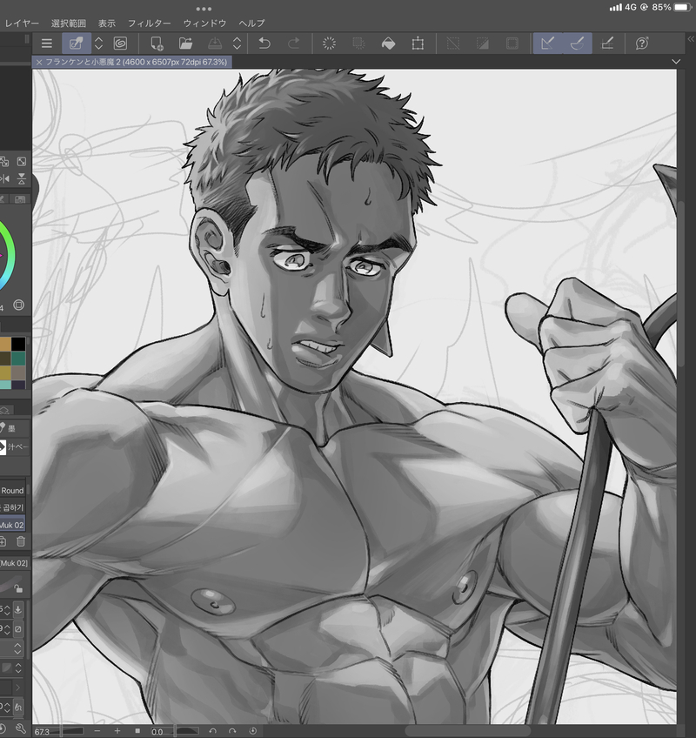Open the 表示 (View) menu
This screenshot has height=738, width=696.
107,23
